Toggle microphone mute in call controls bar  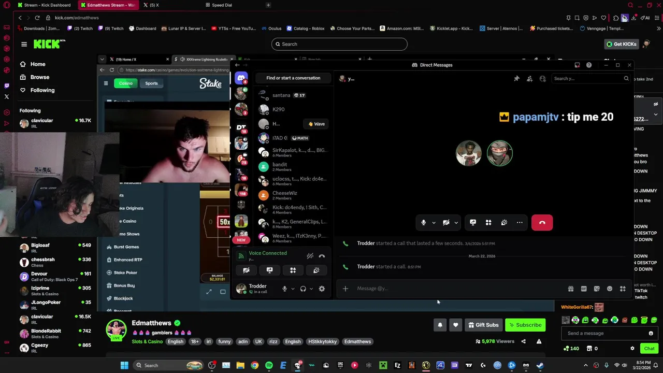pos(423,223)
